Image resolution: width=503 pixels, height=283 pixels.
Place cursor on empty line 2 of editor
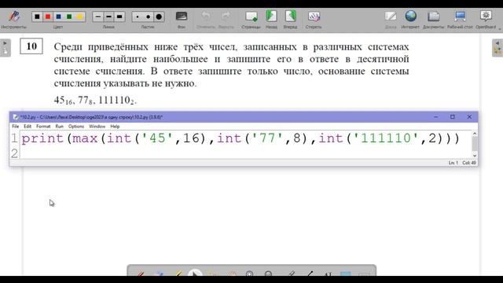(x=245, y=153)
